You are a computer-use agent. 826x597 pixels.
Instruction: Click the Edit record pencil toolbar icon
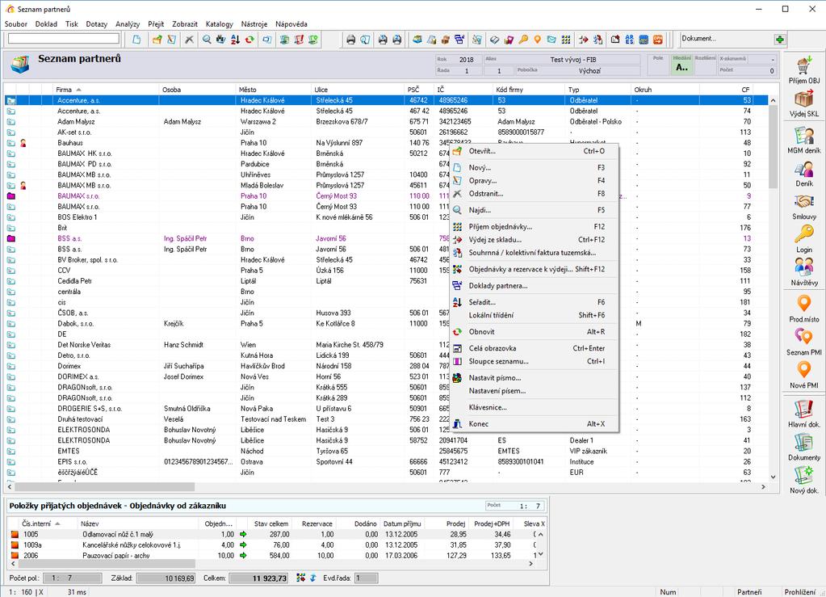[x=171, y=40]
